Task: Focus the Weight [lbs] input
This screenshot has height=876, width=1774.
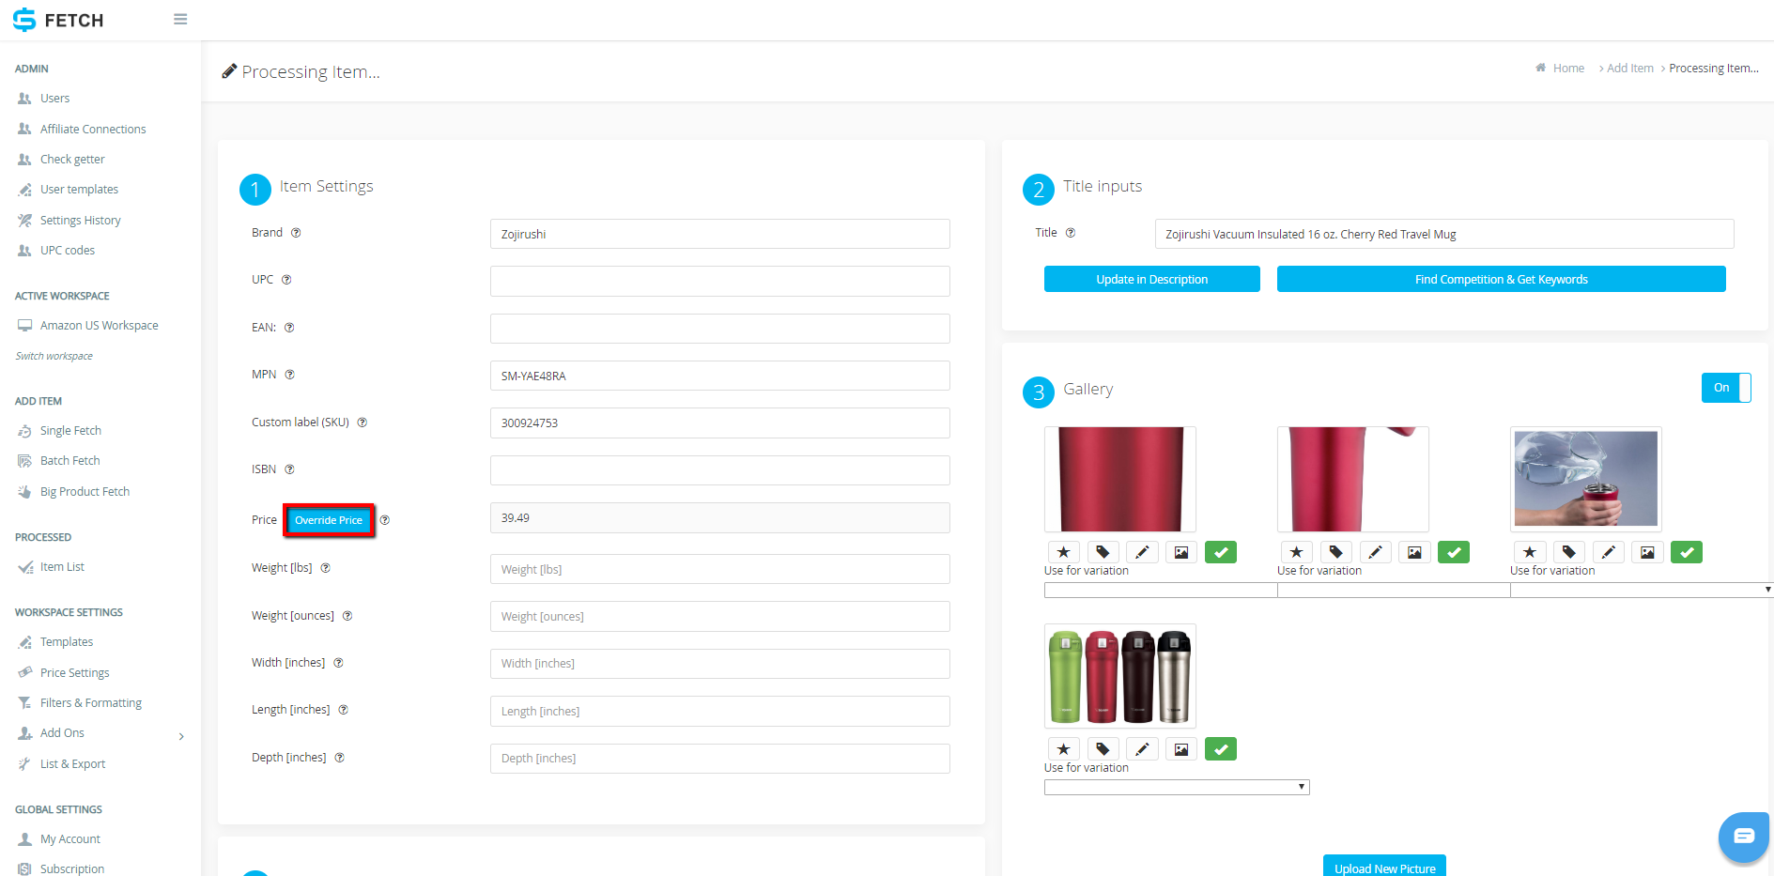Action: 719,569
